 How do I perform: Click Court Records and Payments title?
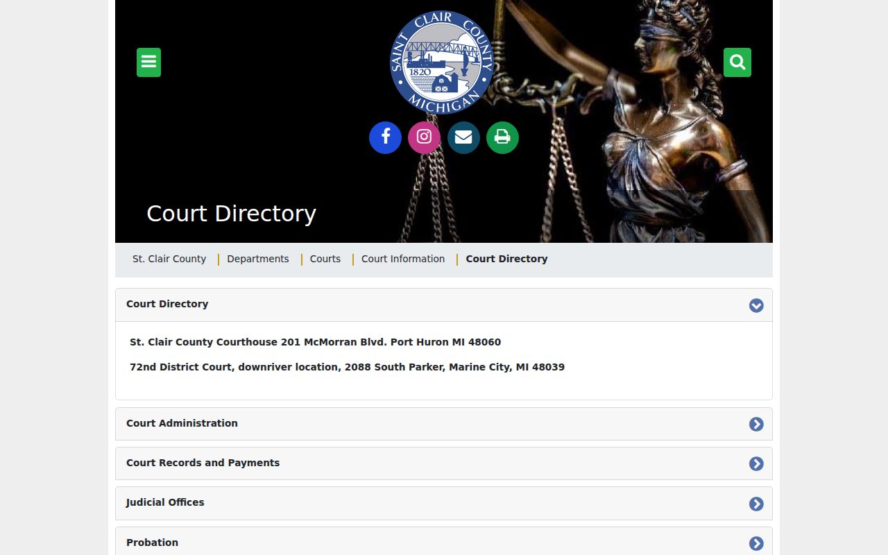coord(203,463)
